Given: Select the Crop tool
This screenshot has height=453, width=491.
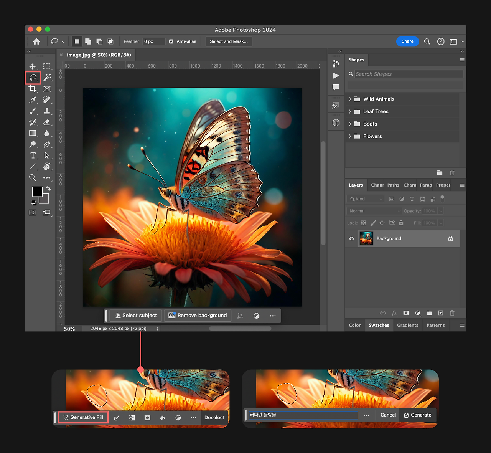Looking at the screenshot, I should click(x=33, y=89).
